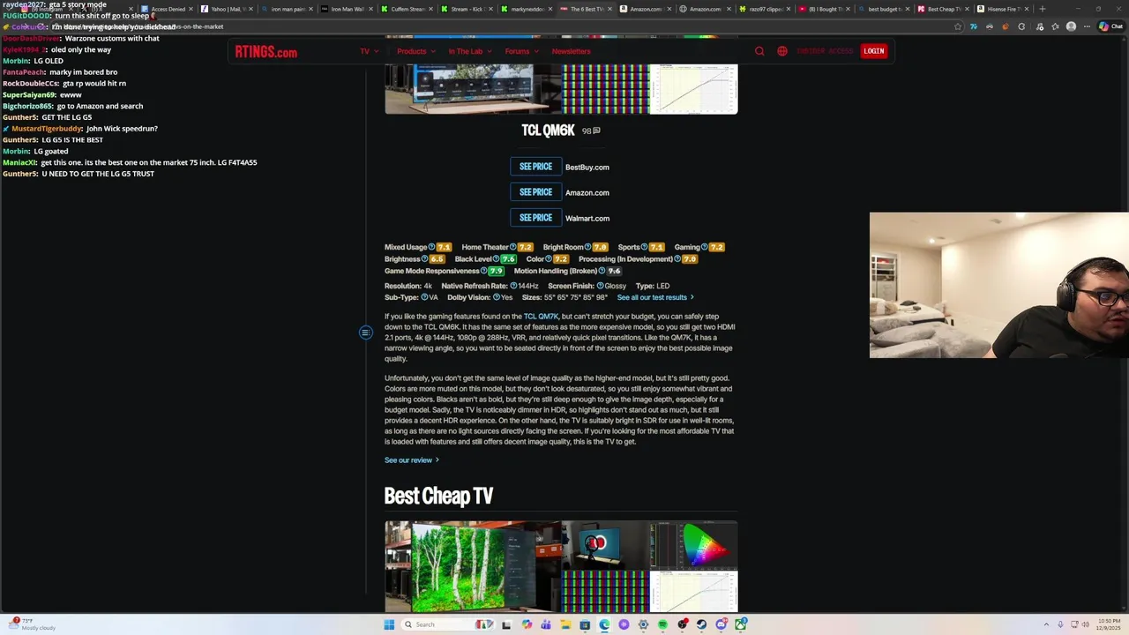Open the taskbar weather widget

tap(31, 624)
